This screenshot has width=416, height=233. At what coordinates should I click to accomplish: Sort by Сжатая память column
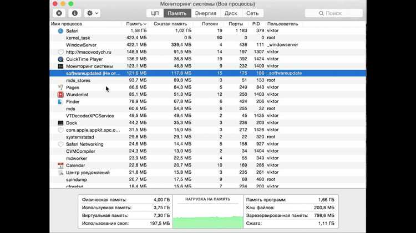[170, 24]
